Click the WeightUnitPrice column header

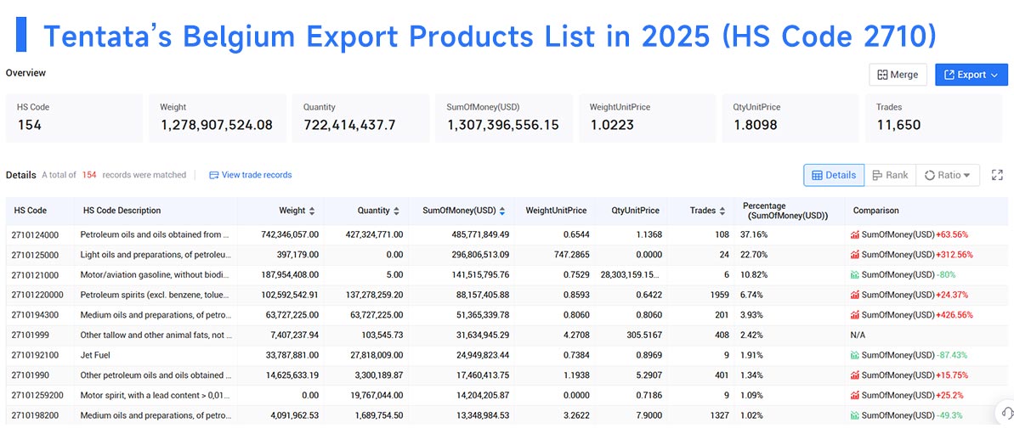556,211
